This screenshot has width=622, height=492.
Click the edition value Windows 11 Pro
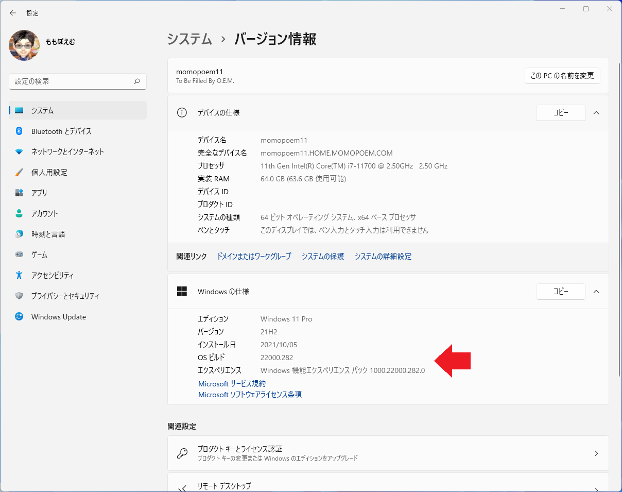pyautogui.click(x=286, y=319)
